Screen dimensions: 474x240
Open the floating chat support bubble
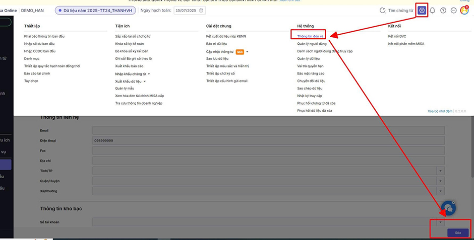click(448, 208)
